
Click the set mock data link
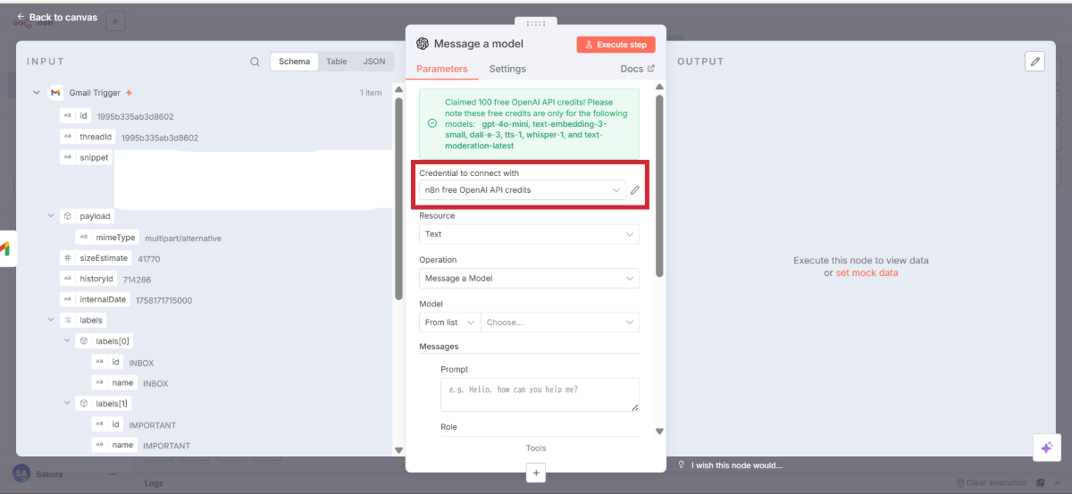pyautogui.click(x=867, y=273)
